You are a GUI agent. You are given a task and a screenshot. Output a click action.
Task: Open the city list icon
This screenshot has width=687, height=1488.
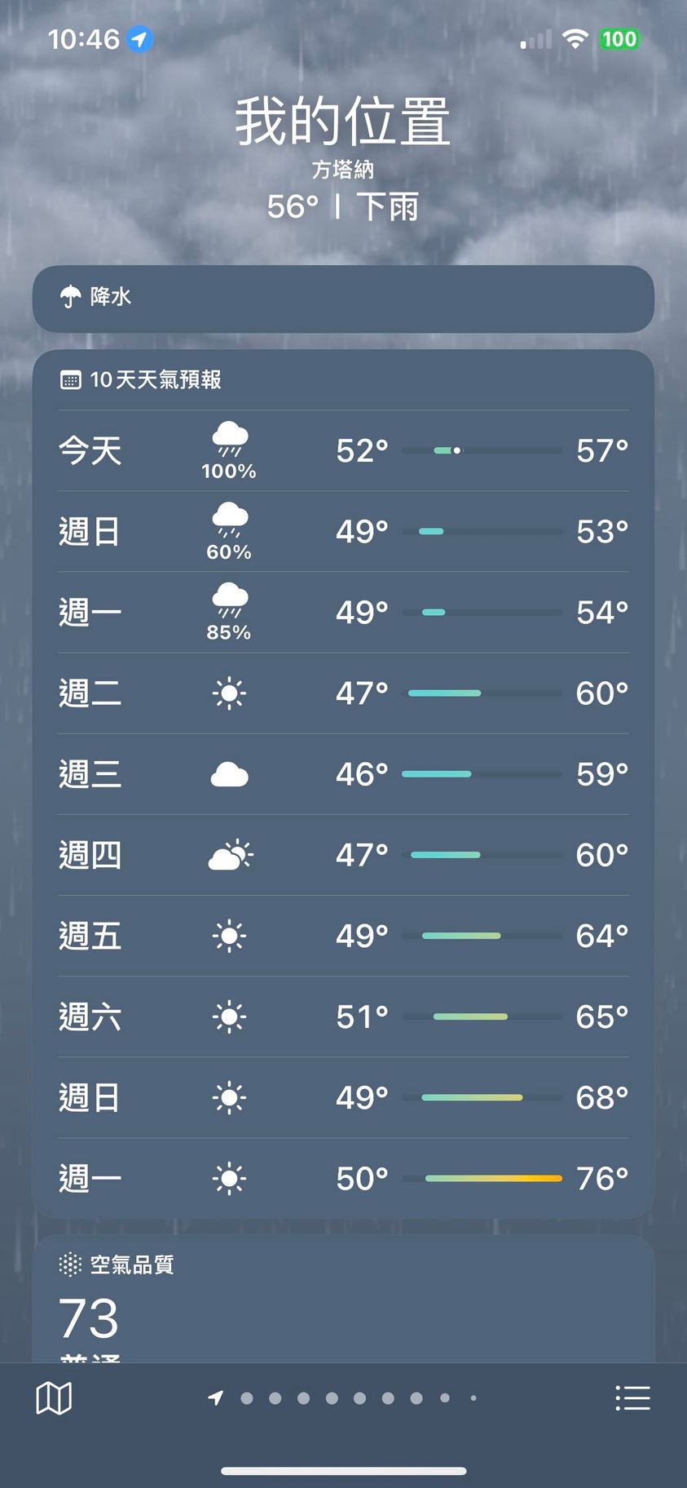pyautogui.click(x=632, y=1398)
